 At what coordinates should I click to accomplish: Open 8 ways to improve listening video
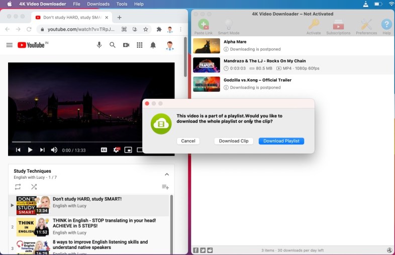pyautogui.click(x=89, y=246)
